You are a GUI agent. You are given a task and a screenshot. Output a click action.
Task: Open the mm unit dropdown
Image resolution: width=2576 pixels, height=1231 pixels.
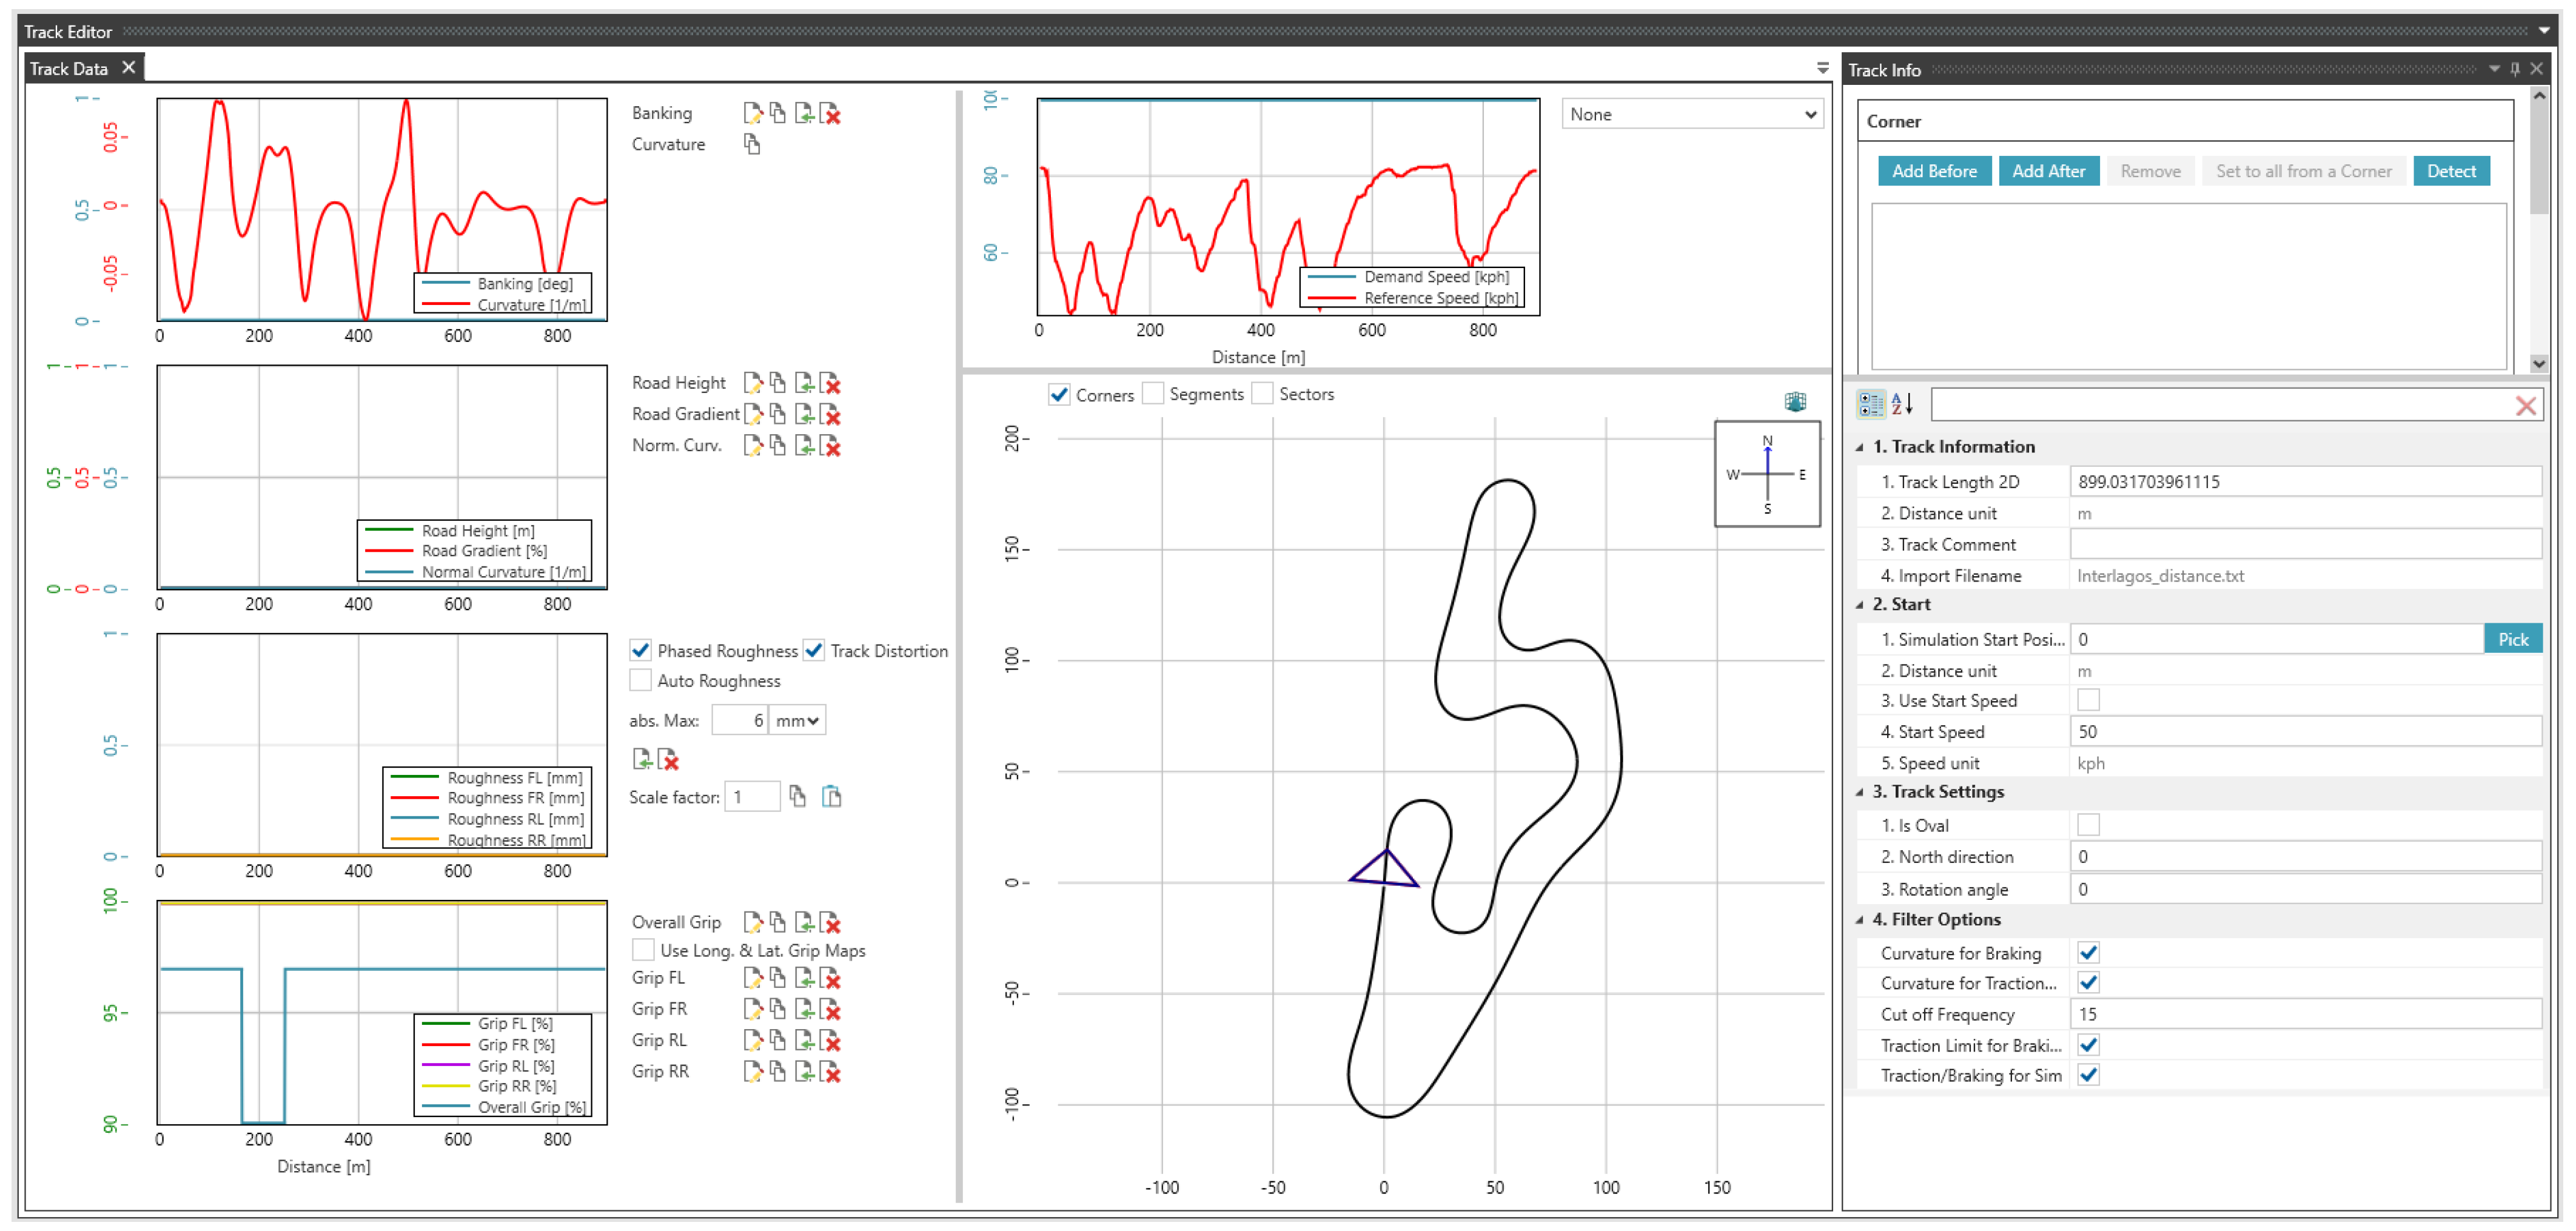pos(797,721)
